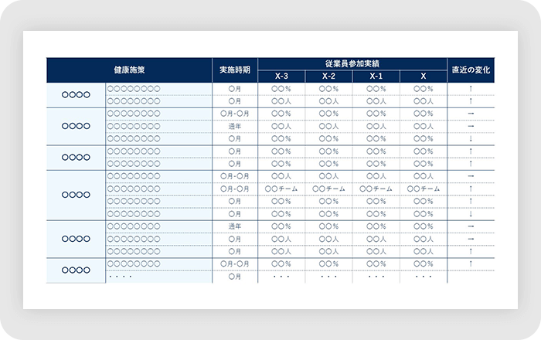Viewport: 541px width, 340px height.
Task: Click the topmost ○○○○ category cell
Action: click(76, 95)
